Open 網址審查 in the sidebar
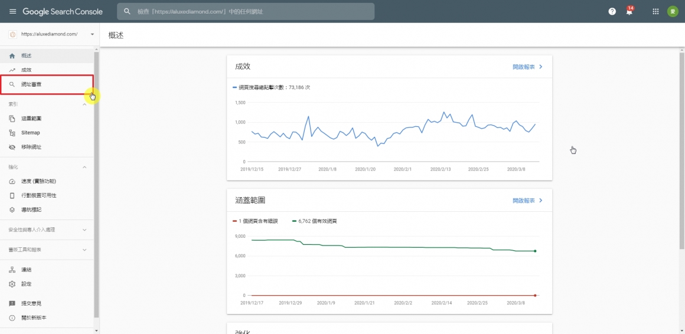 pos(47,84)
